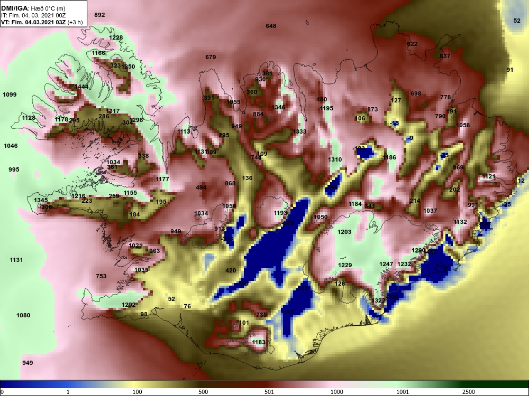Select the 1216 label

click(x=78, y=196)
